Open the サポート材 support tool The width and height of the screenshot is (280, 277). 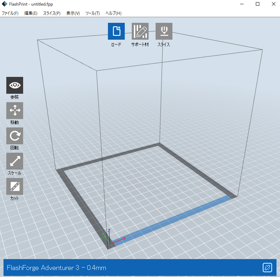140,31
